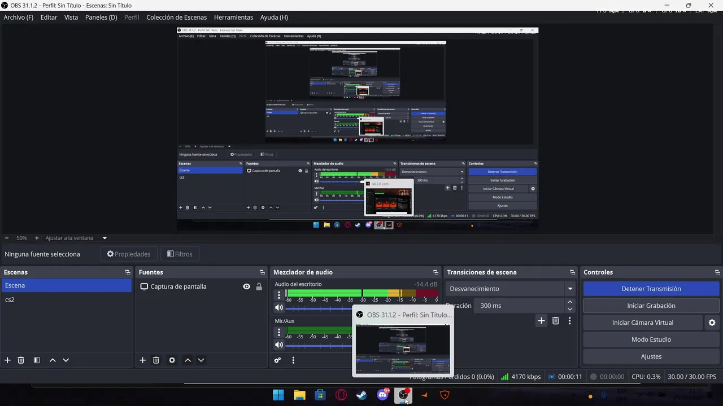
Task: Open preview scaling dropdown arrow
Action: [x=104, y=238]
